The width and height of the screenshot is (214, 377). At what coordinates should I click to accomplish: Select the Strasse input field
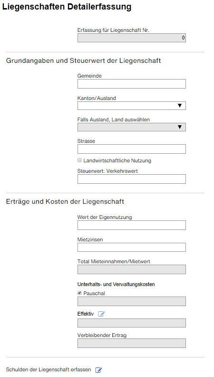(x=132, y=149)
